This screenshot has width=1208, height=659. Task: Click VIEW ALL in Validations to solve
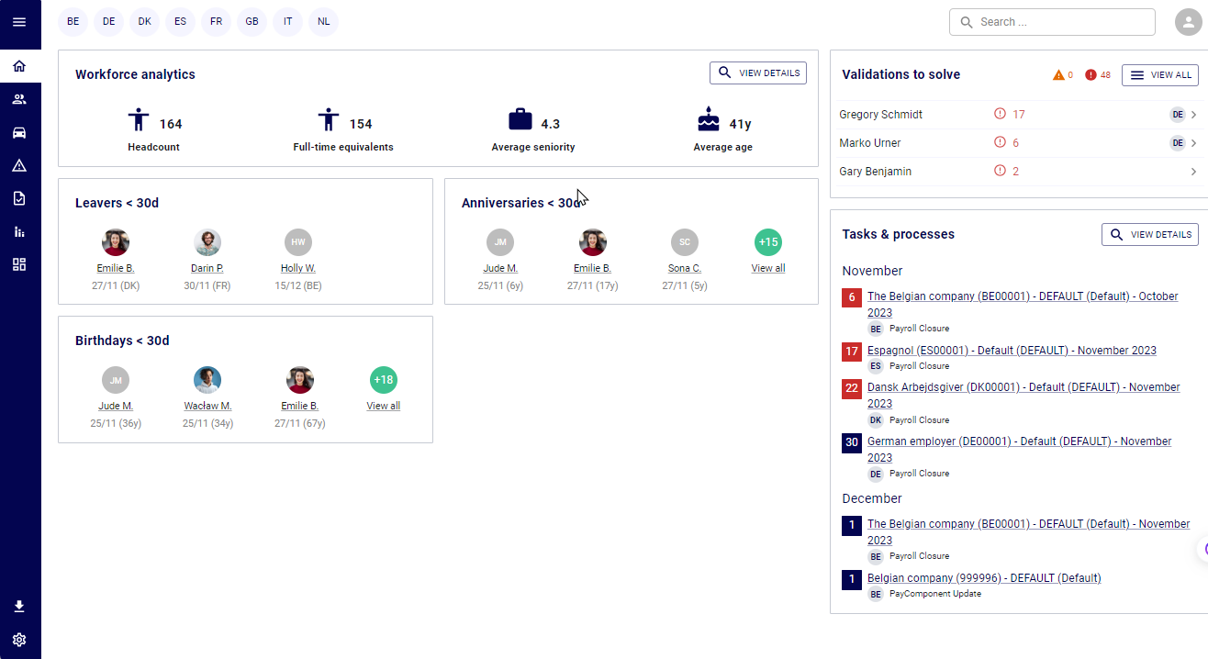(x=1159, y=74)
